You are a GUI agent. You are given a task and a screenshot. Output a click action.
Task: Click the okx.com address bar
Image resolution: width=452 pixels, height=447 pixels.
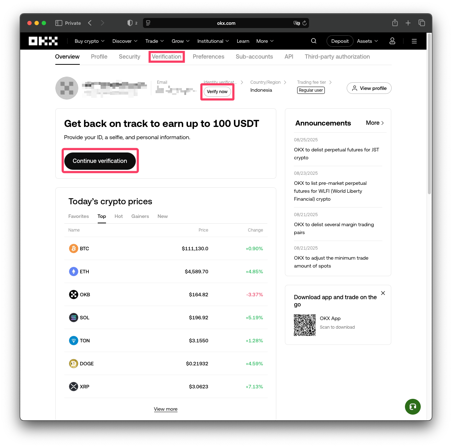[226, 23]
